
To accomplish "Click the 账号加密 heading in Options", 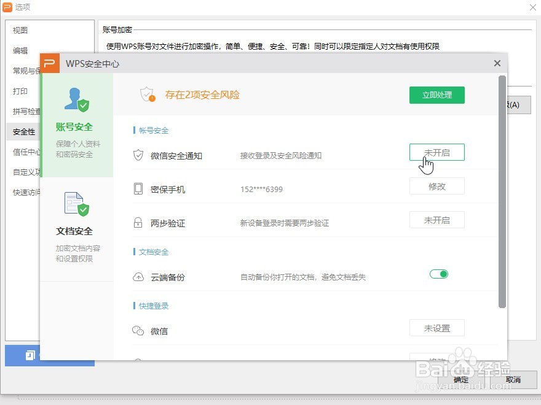I will tap(117, 30).
